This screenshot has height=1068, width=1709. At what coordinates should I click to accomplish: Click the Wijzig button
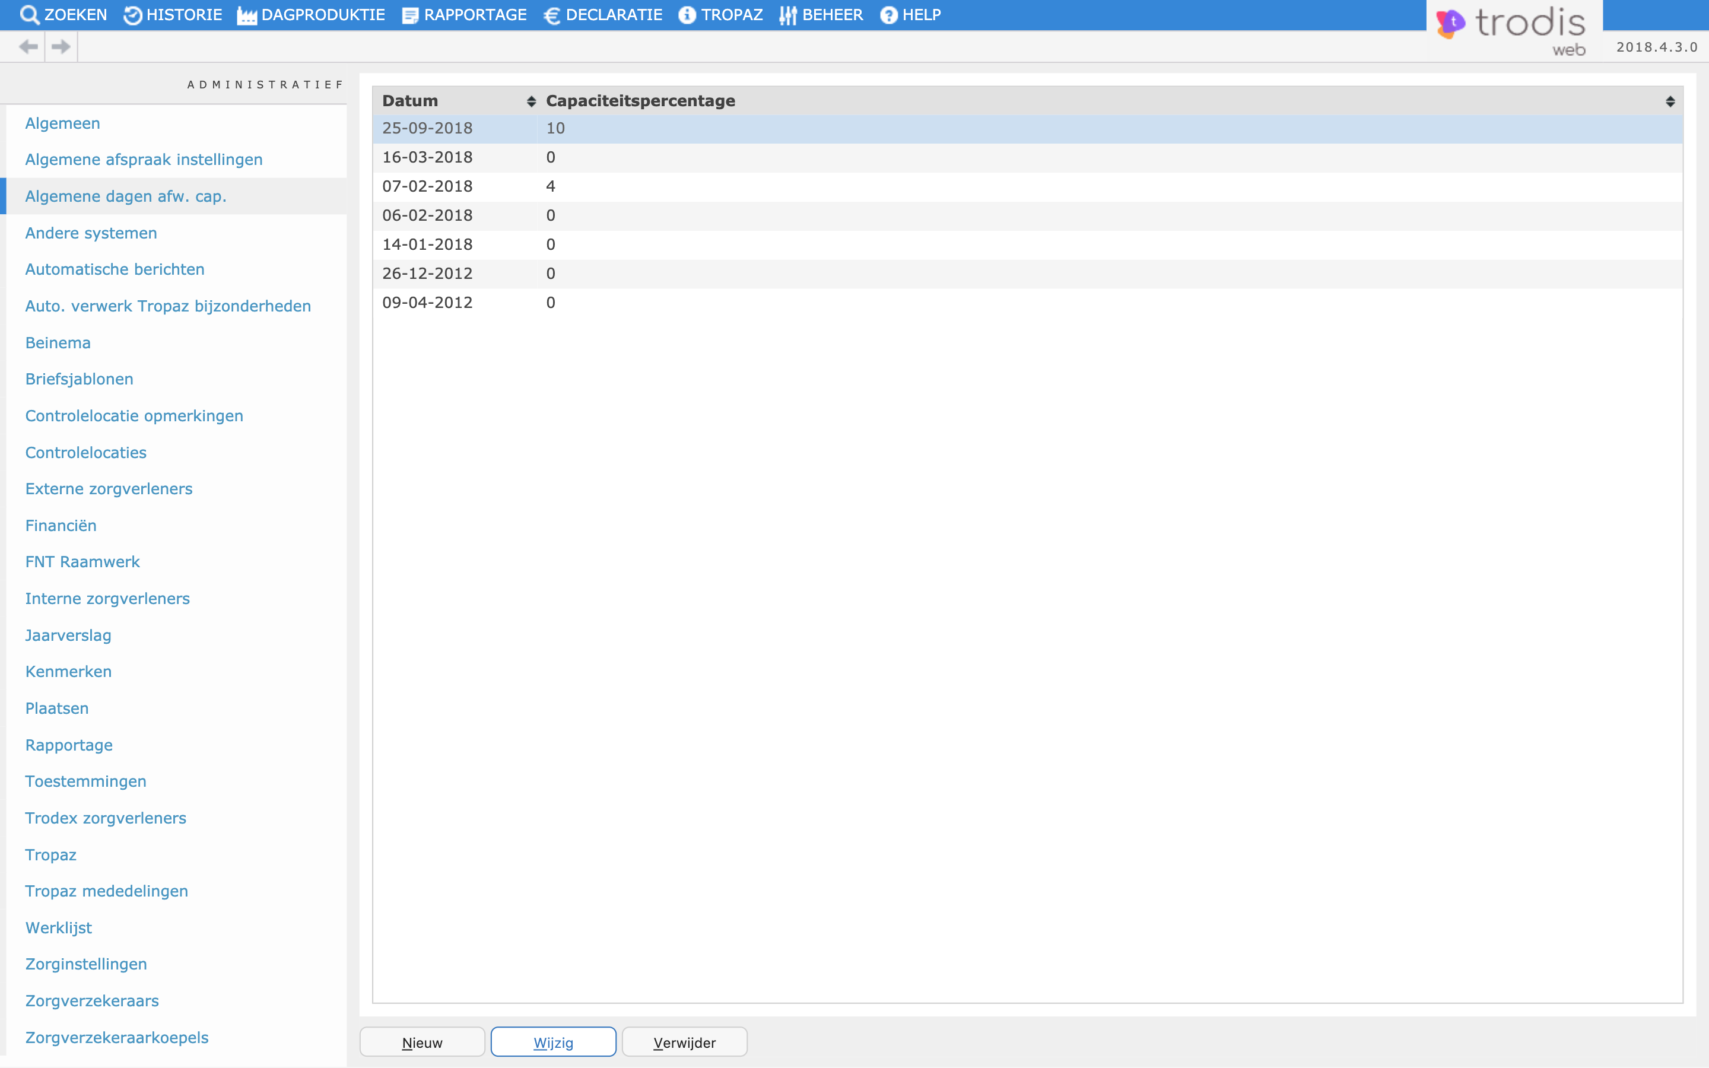(554, 1042)
